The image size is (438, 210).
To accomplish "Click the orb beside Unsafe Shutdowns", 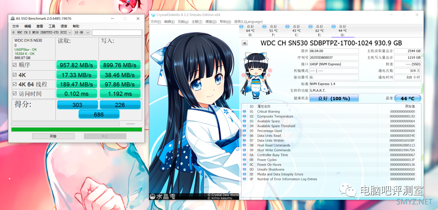I will coord(244,170).
